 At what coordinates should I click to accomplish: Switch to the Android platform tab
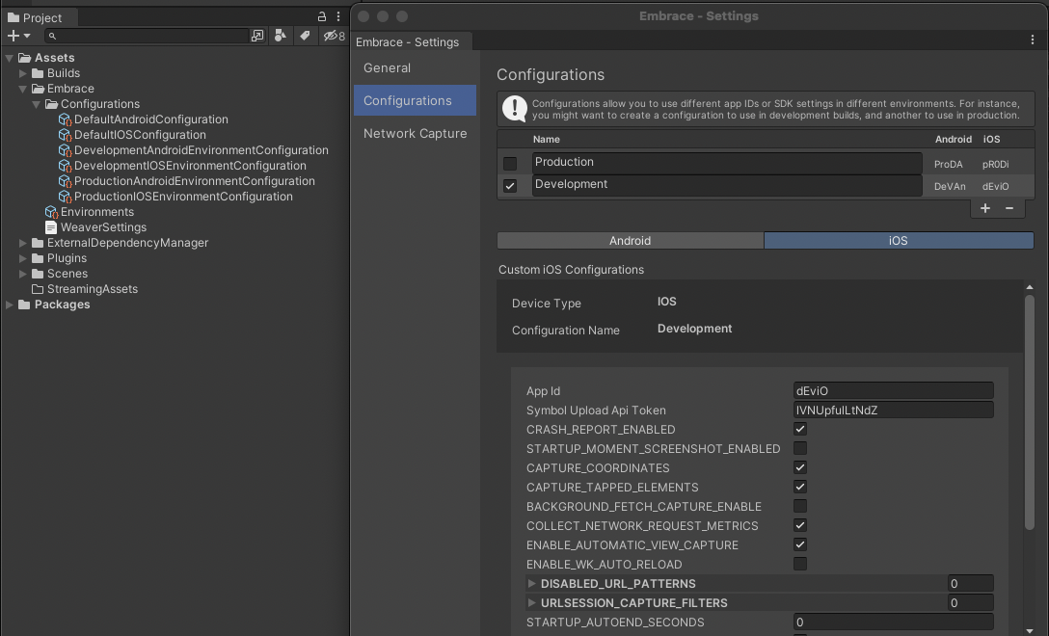(x=631, y=241)
